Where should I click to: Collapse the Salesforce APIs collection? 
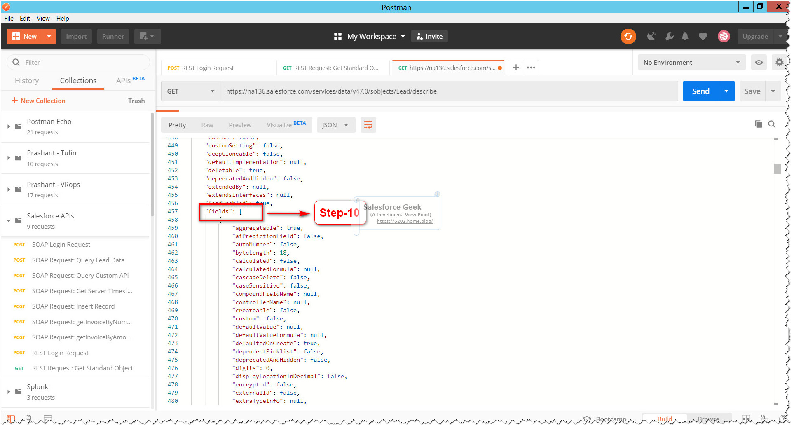[x=8, y=221]
